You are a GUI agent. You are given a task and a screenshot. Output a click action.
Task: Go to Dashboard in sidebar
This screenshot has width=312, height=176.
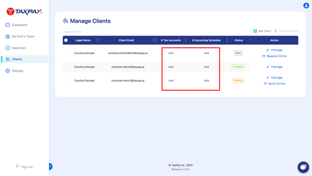(19, 25)
